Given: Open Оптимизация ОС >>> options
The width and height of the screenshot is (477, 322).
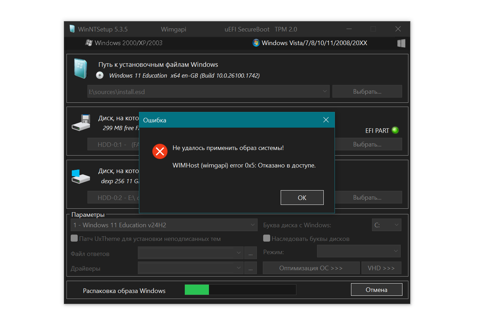Looking at the screenshot, I should pyautogui.click(x=311, y=268).
